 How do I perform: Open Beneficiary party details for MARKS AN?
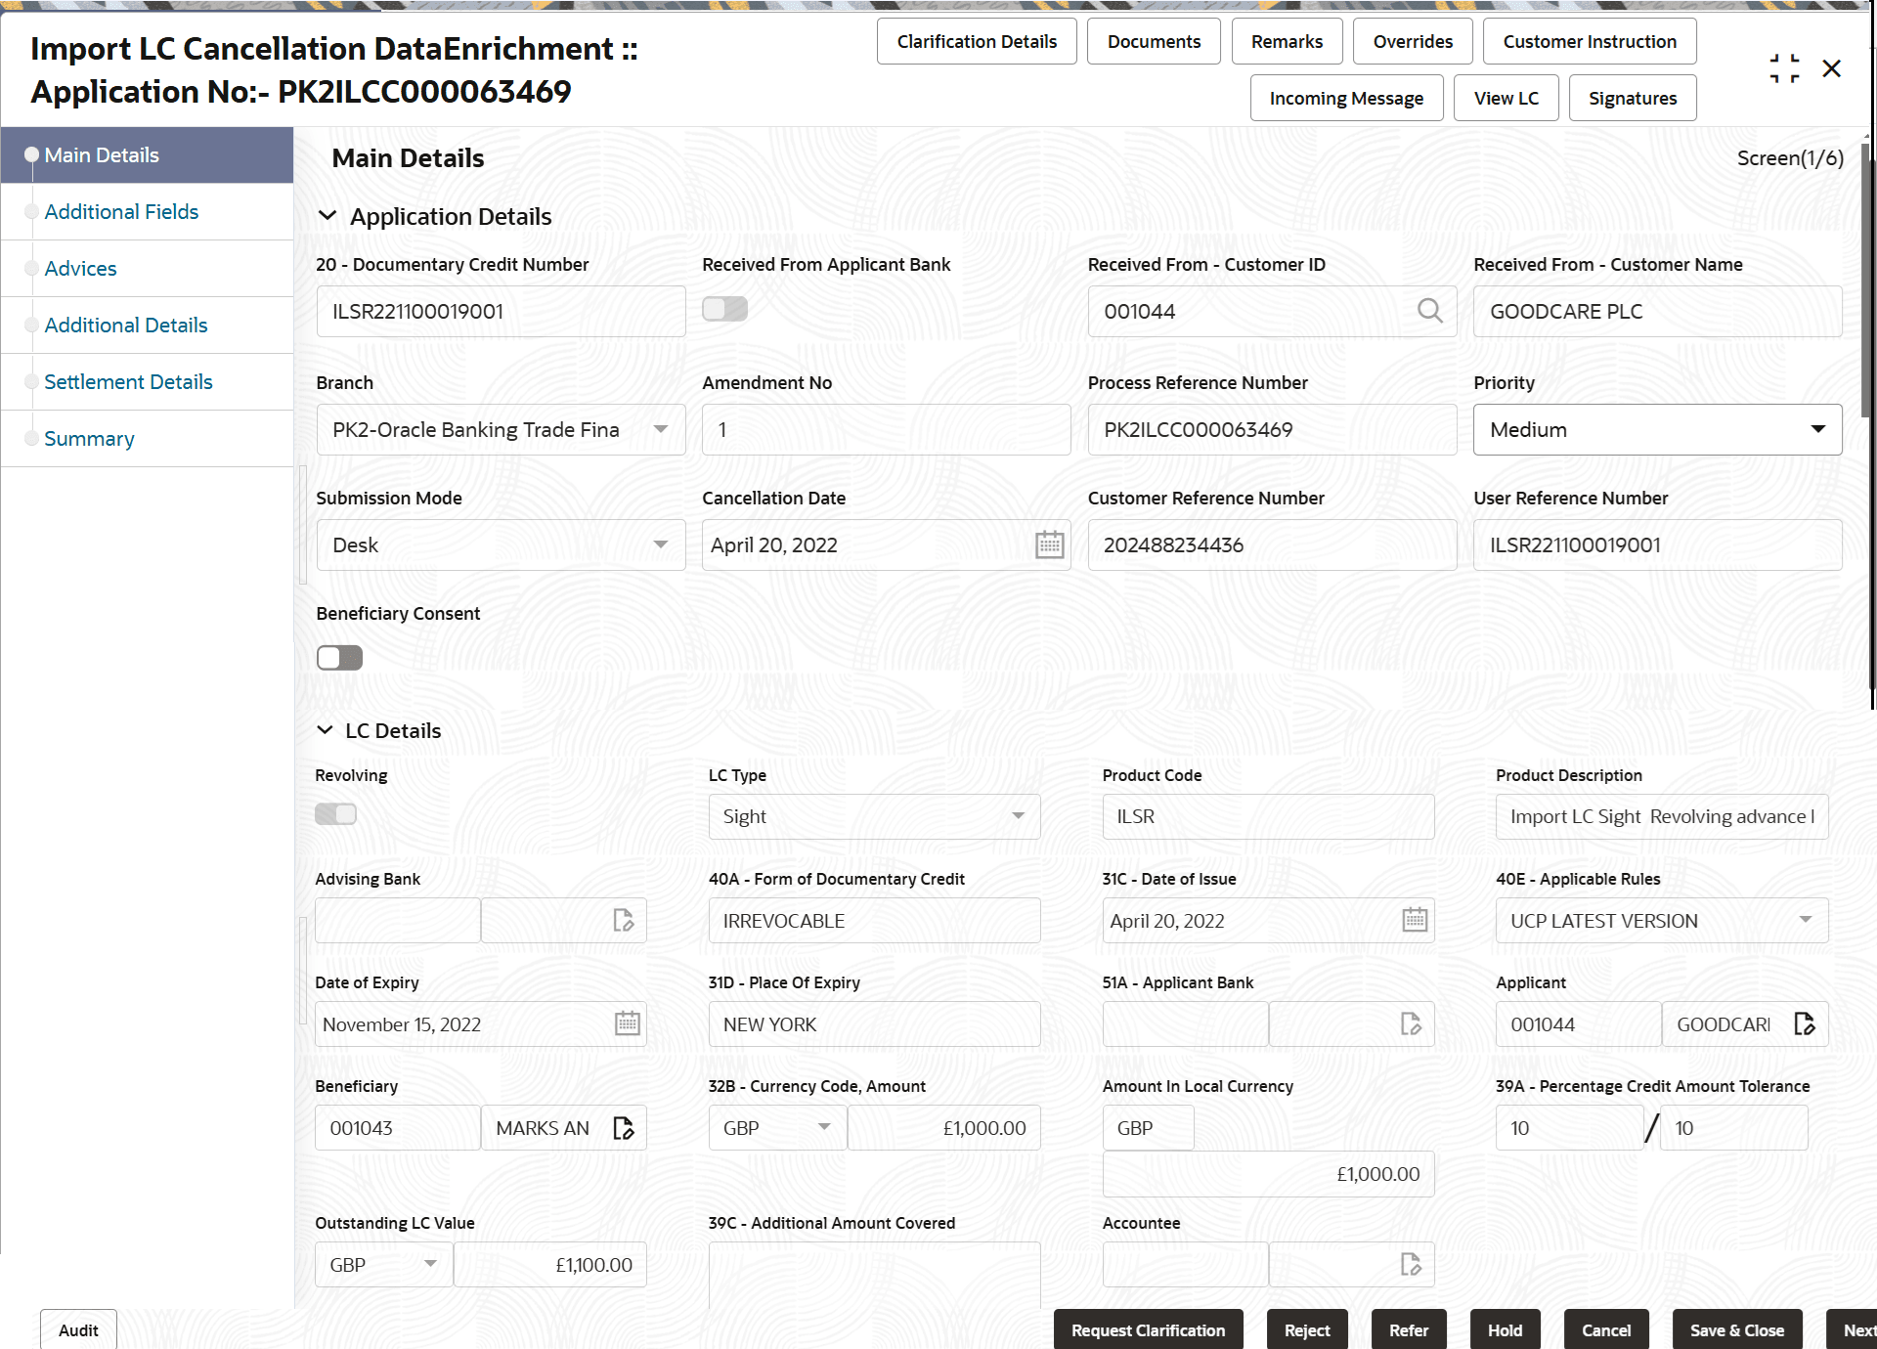pyautogui.click(x=625, y=1127)
